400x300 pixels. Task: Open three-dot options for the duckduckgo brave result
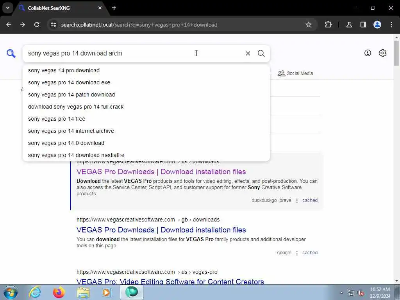[x=297, y=201]
